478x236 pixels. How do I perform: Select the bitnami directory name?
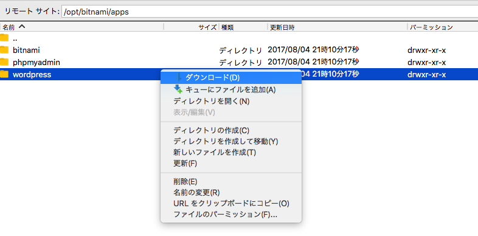pyautogui.click(x=26, y=50)
